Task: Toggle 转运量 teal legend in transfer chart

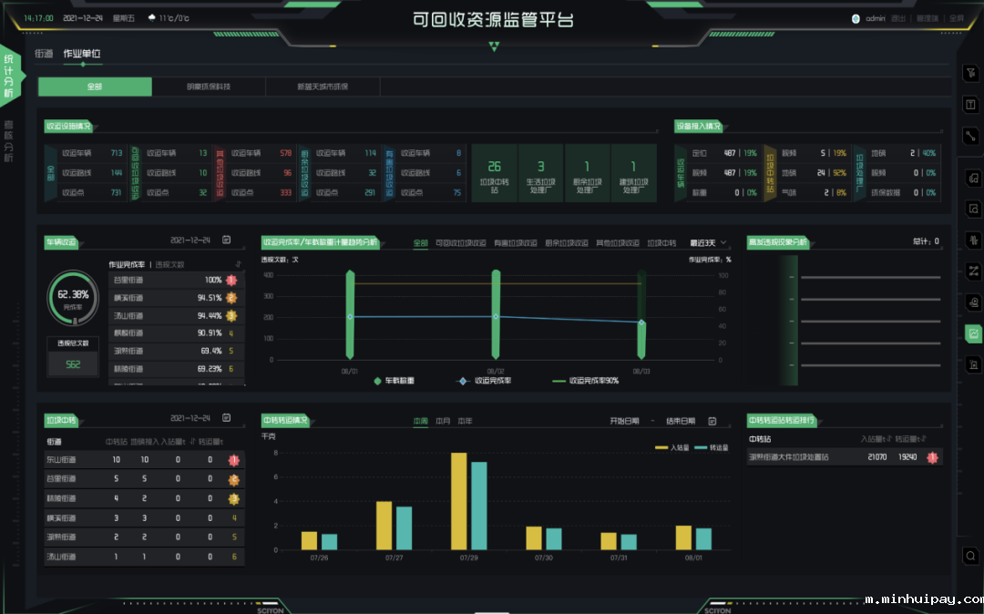Action: tap(712, 447)
